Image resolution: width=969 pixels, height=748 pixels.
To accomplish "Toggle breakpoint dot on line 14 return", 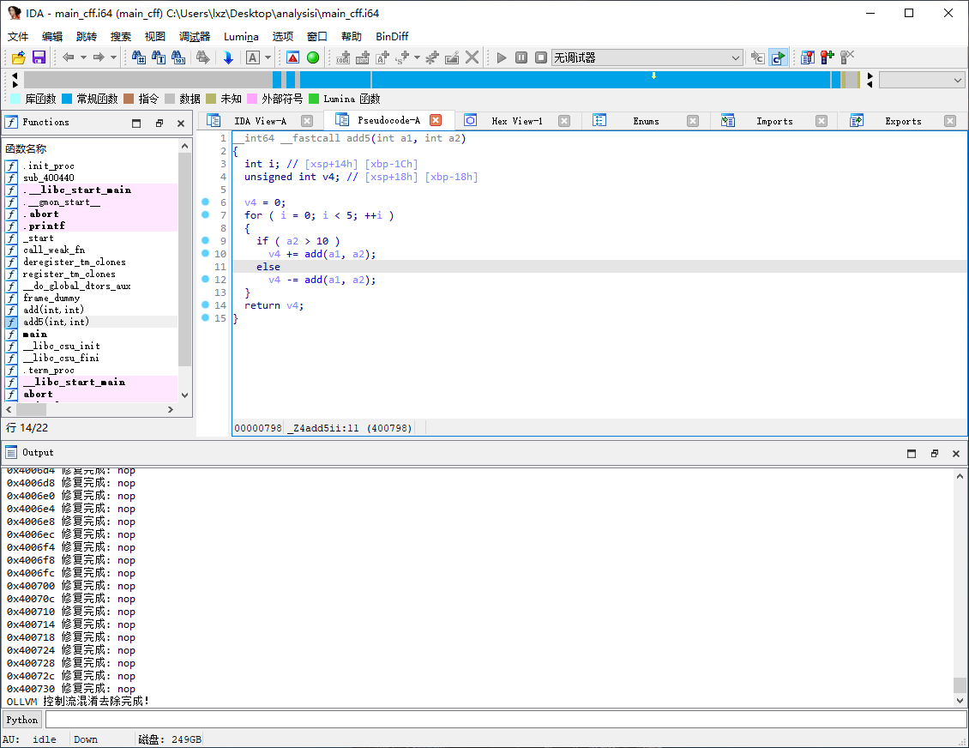I will tap(205, 305).
